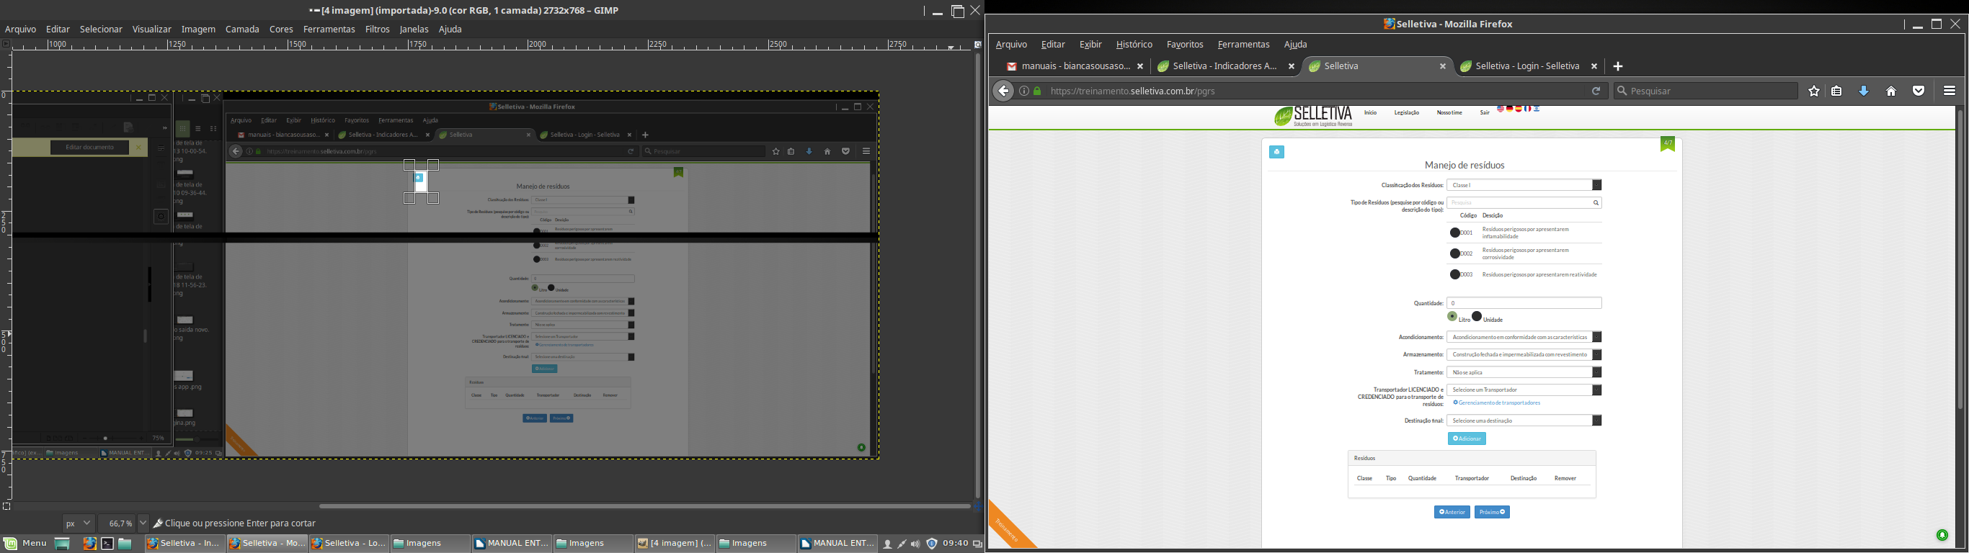Open the Pocket icon in Firefox toolbar
Image resolution: width=1969 pixels, height=553 pixels.
click(x=1919, y=91)
